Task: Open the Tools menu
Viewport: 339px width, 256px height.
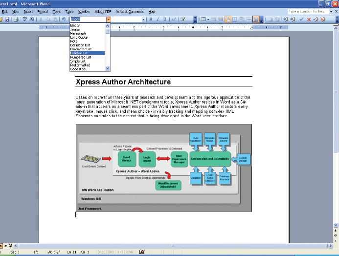Action: (57, 12)
